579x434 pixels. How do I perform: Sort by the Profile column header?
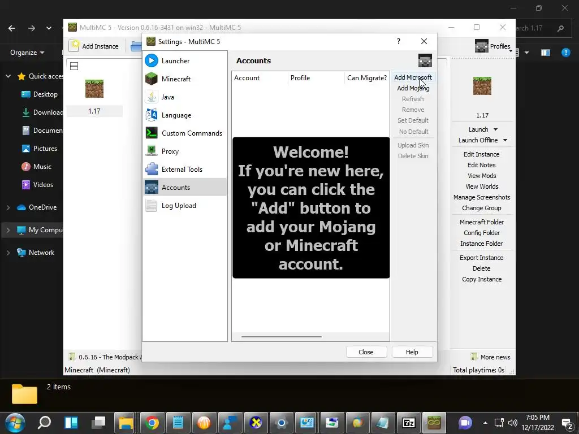[x=316, y=78]
